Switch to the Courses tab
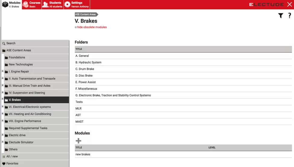 tap(32, 5)
